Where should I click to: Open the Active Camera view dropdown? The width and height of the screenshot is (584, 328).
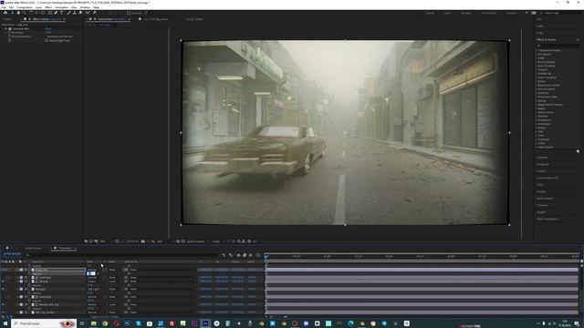point(196,241)
